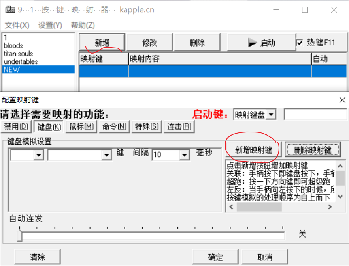Open the 帮助(Z) menu
The width and height of the screenshot is (349, 266).
point(83,25)
